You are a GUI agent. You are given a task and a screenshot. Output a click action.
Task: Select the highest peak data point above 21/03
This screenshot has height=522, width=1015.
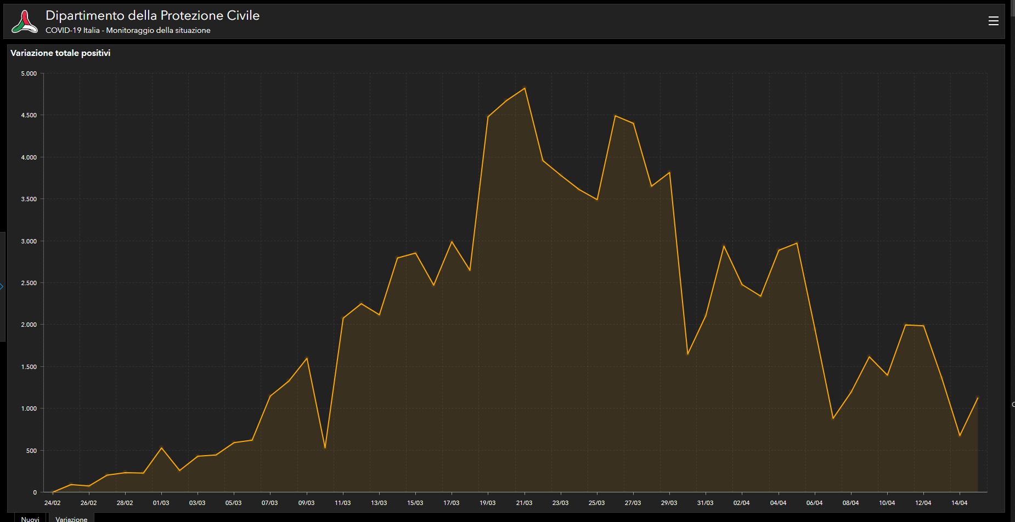525,88
